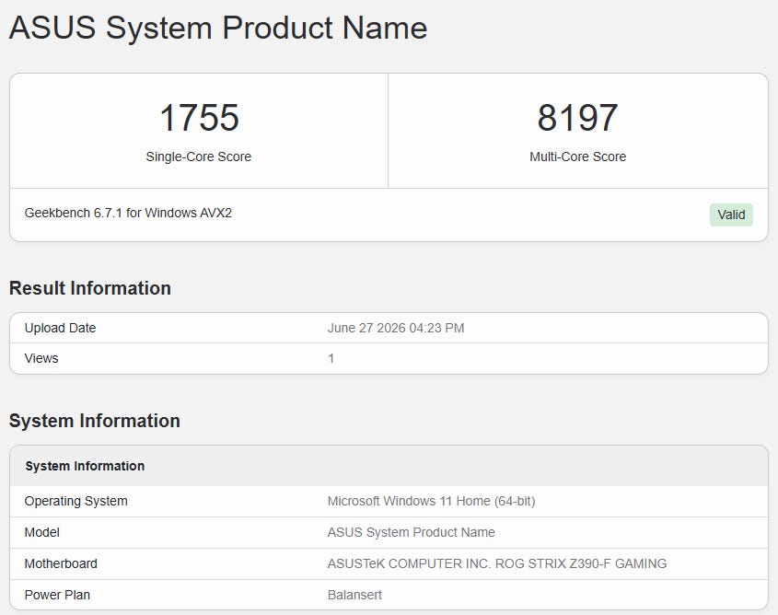Click the Model row label

pyautogui.click(x=41, y=532)
